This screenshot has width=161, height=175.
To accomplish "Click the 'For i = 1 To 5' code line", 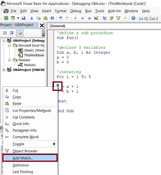I will 74,77.
